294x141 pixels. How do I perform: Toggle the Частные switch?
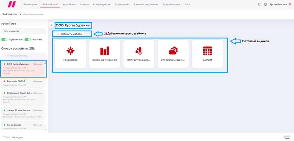tap(28, 40)
